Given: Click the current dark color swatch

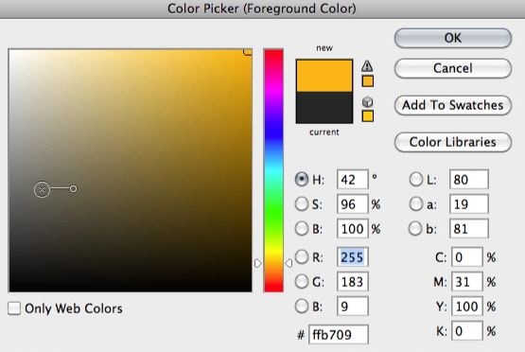Looking at the screenshot, I should pyautogui.click(x=324, y=108).
